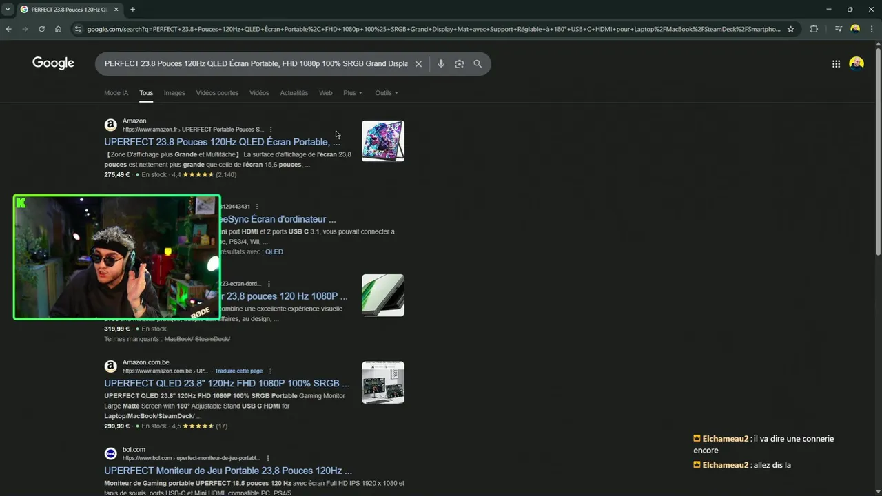Open the Amazon.com.be product thumbnail
Screen dimensions: 882x496
click(x=383, y=382)
